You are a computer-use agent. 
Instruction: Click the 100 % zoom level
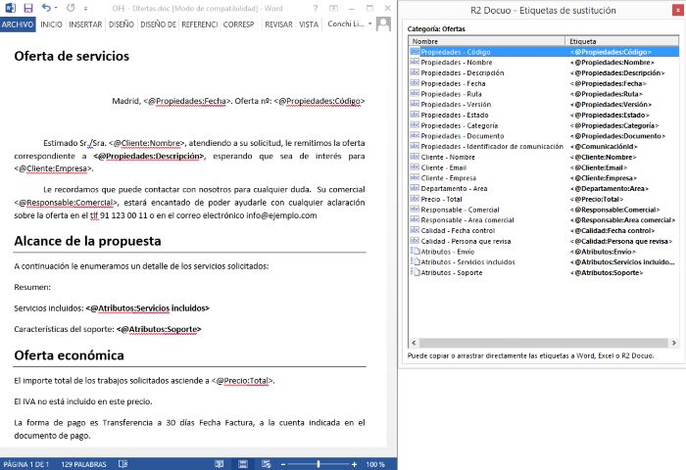(375, 464)
